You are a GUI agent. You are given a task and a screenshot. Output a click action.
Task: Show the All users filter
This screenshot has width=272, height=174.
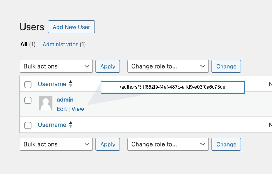coord(24,44)
